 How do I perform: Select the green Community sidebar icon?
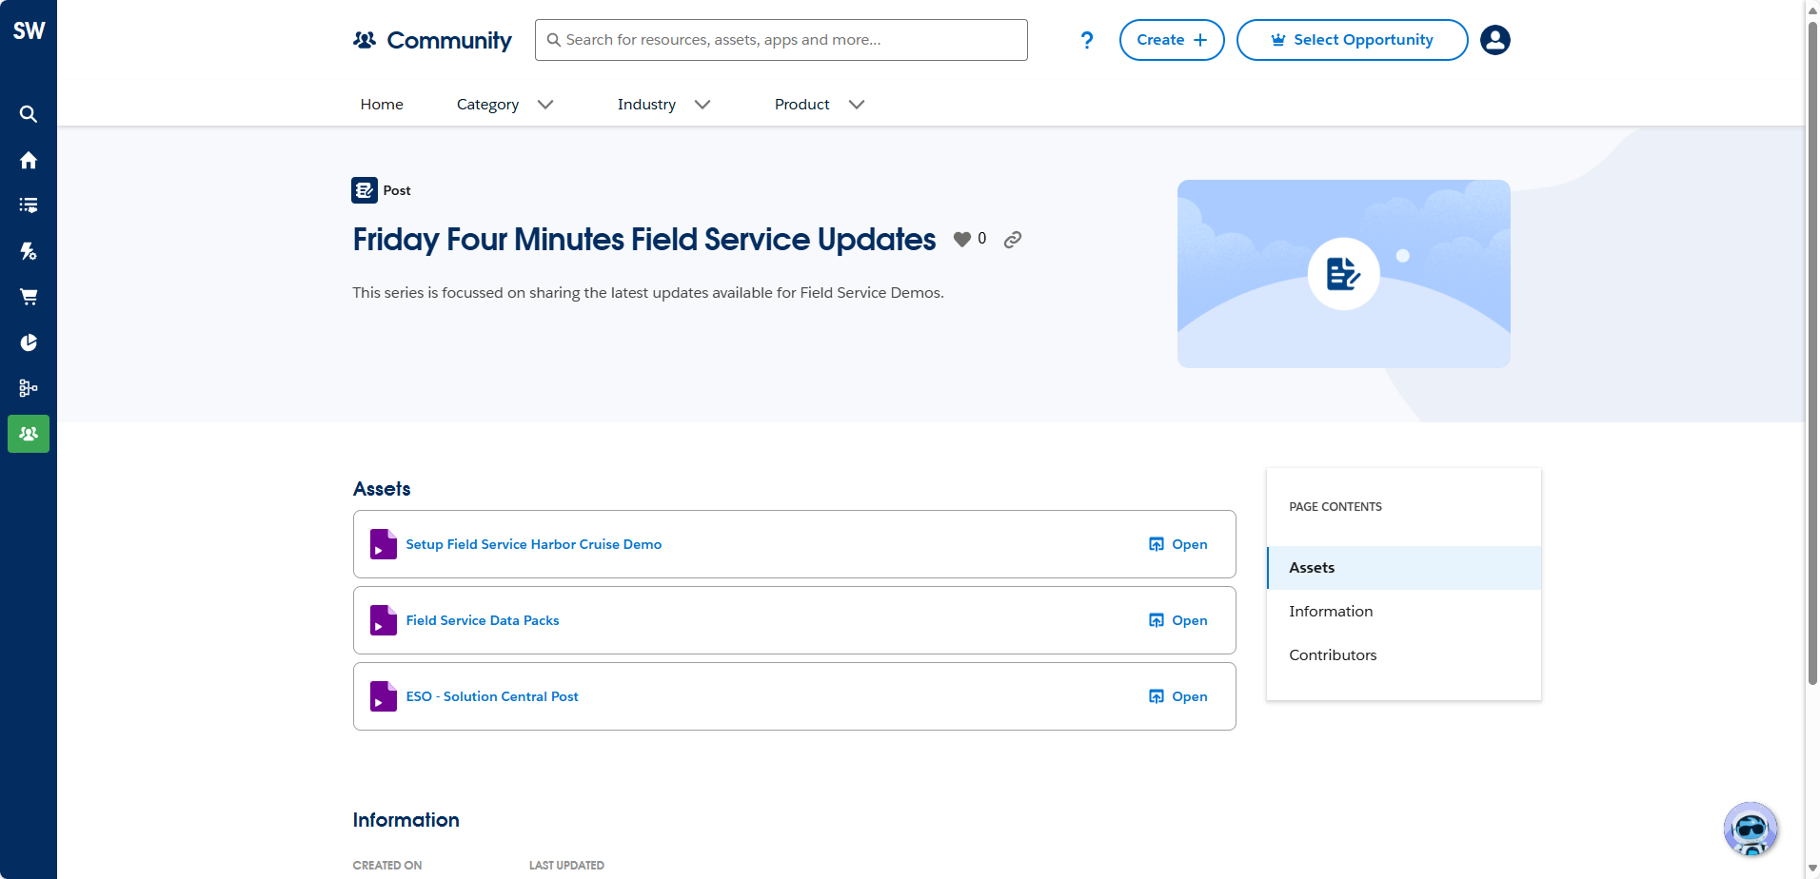coord(29,434)
